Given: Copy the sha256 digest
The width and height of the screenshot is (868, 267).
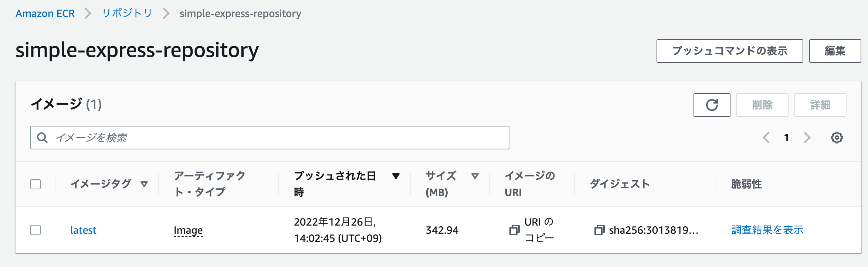Looking at the screenshot, I should coord(600,230).
